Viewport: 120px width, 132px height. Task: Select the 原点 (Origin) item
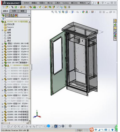tap(9, 41)
